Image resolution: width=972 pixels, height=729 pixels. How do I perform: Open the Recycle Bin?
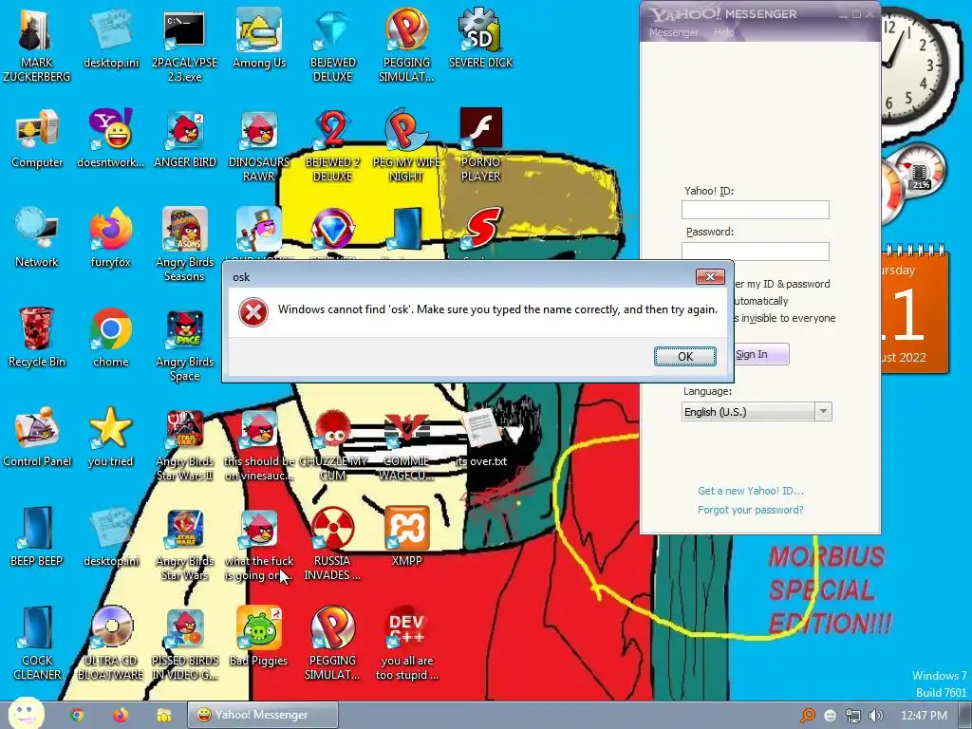click(37, 338)
